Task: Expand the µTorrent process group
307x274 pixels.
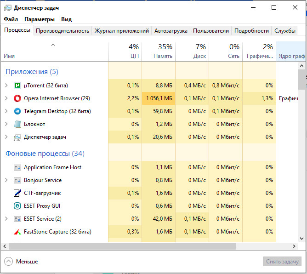Action: [6, 86]
